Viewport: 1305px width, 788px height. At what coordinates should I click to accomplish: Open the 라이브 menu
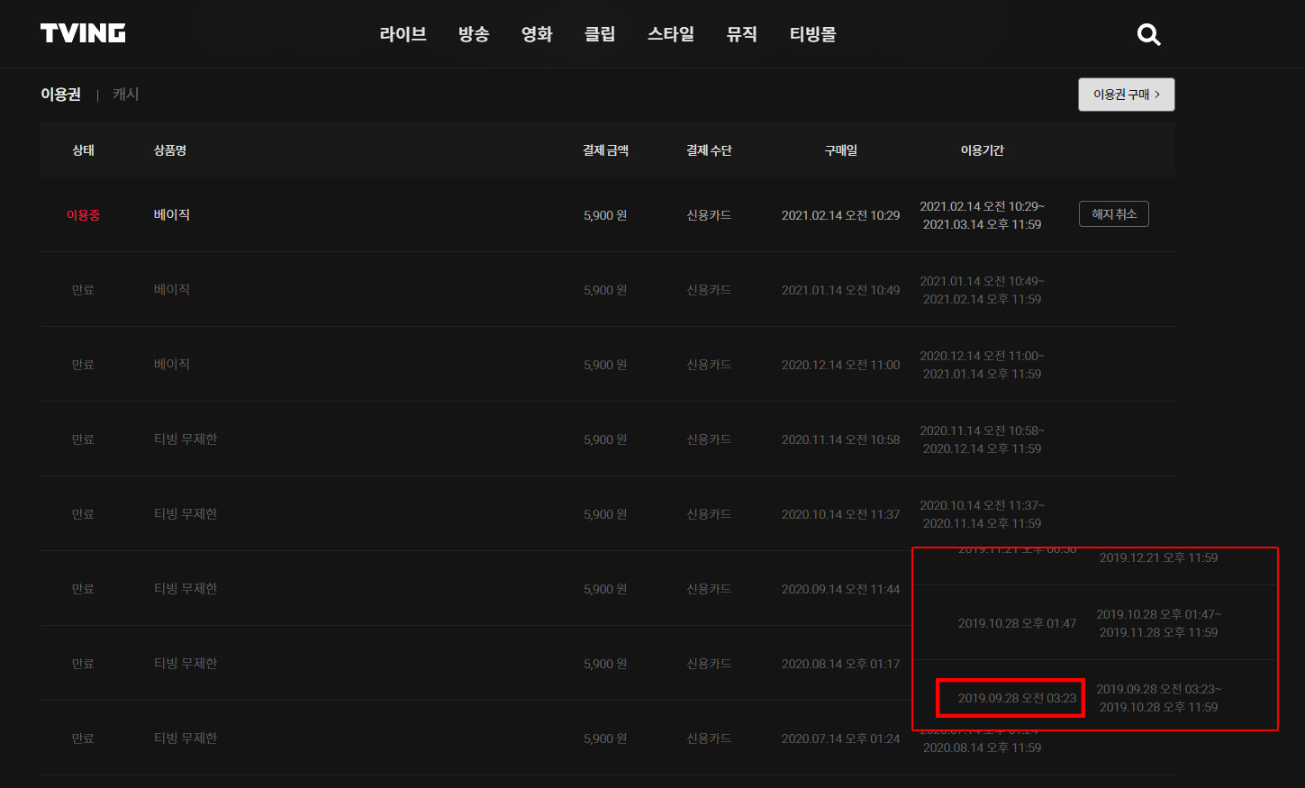[x=403, y=34]
